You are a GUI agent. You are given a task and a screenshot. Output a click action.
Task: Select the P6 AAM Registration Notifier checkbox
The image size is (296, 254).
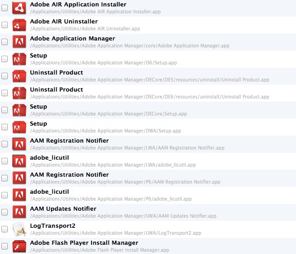5,178
